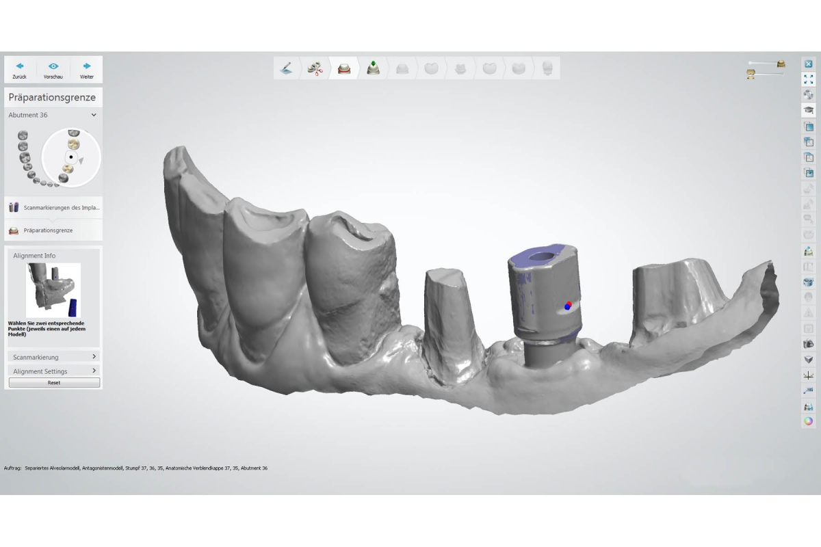Click the Alignment Info preview thumbnail

coord(53,291)
